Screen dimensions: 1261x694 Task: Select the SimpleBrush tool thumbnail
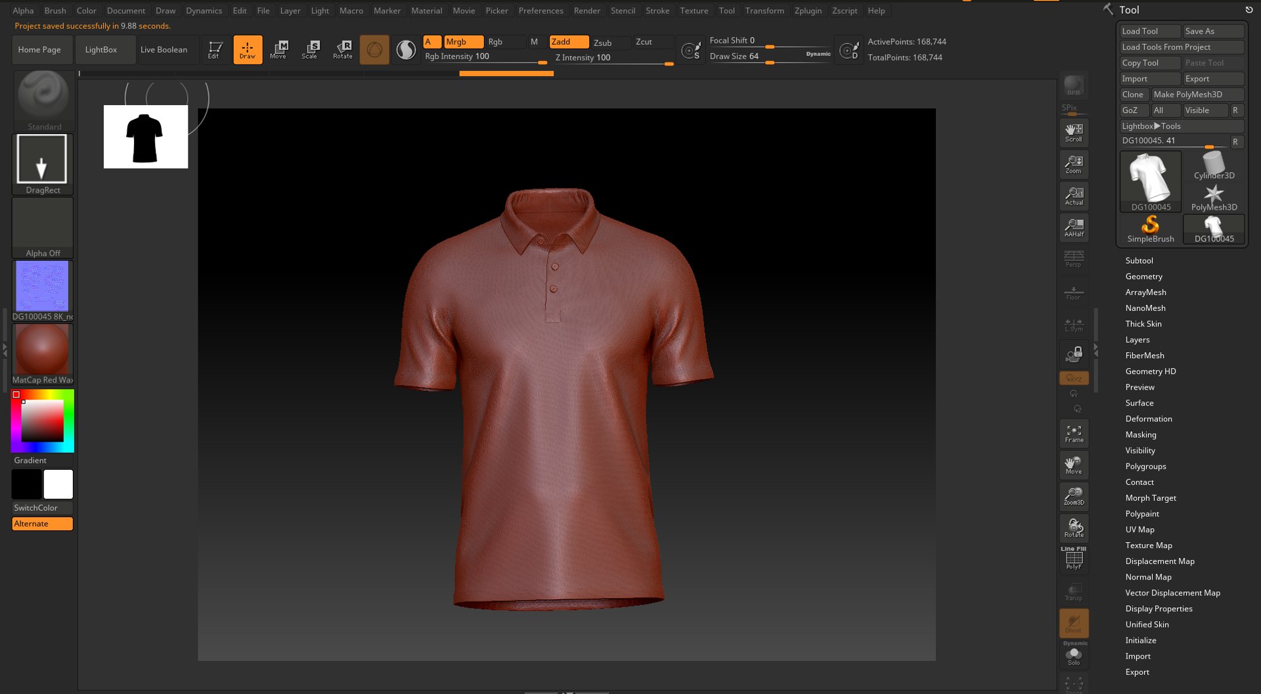1150,229
